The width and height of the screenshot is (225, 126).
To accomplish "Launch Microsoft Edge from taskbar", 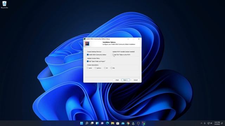I will click(x=108, y=123).
